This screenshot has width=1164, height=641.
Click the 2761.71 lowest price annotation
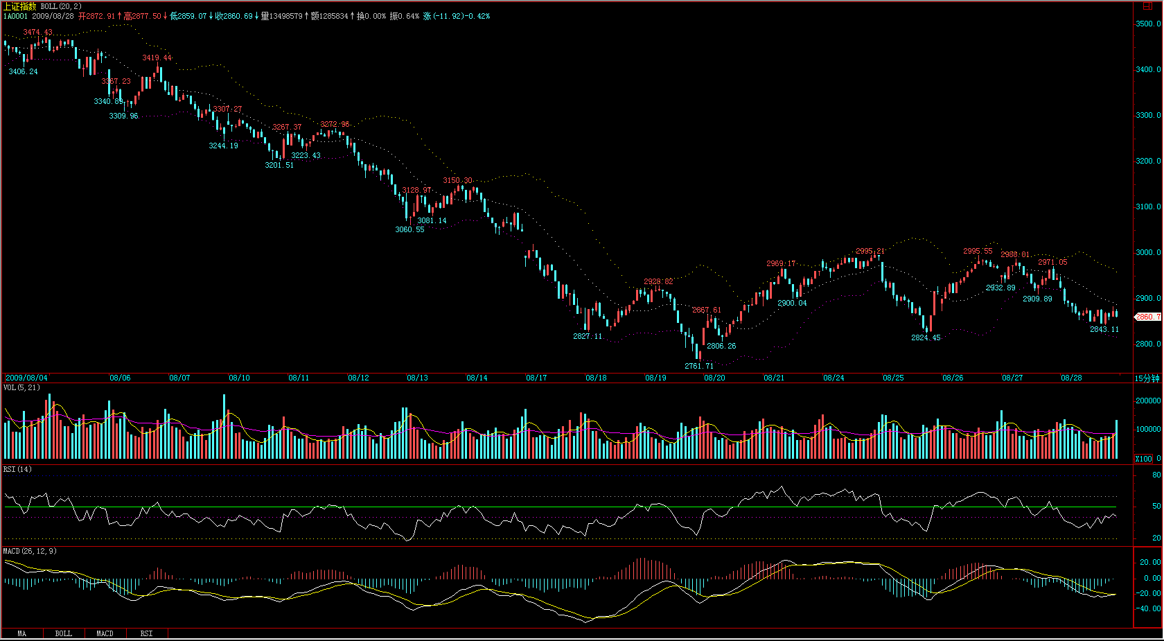[699, 366]
